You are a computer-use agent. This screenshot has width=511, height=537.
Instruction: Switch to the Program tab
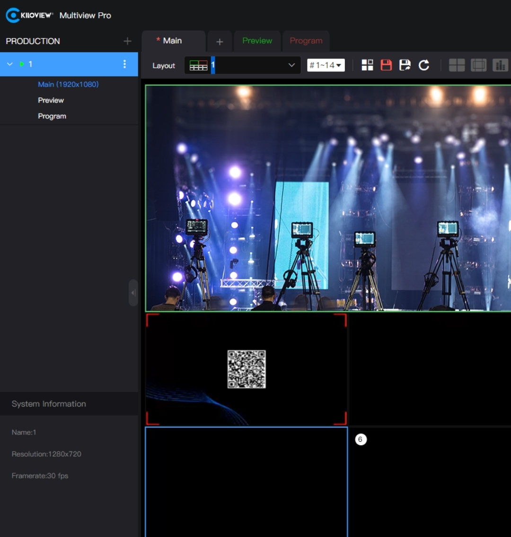pos(306,41)
